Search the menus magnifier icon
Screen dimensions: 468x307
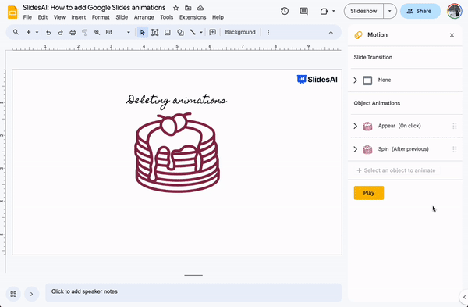(16, 32)
